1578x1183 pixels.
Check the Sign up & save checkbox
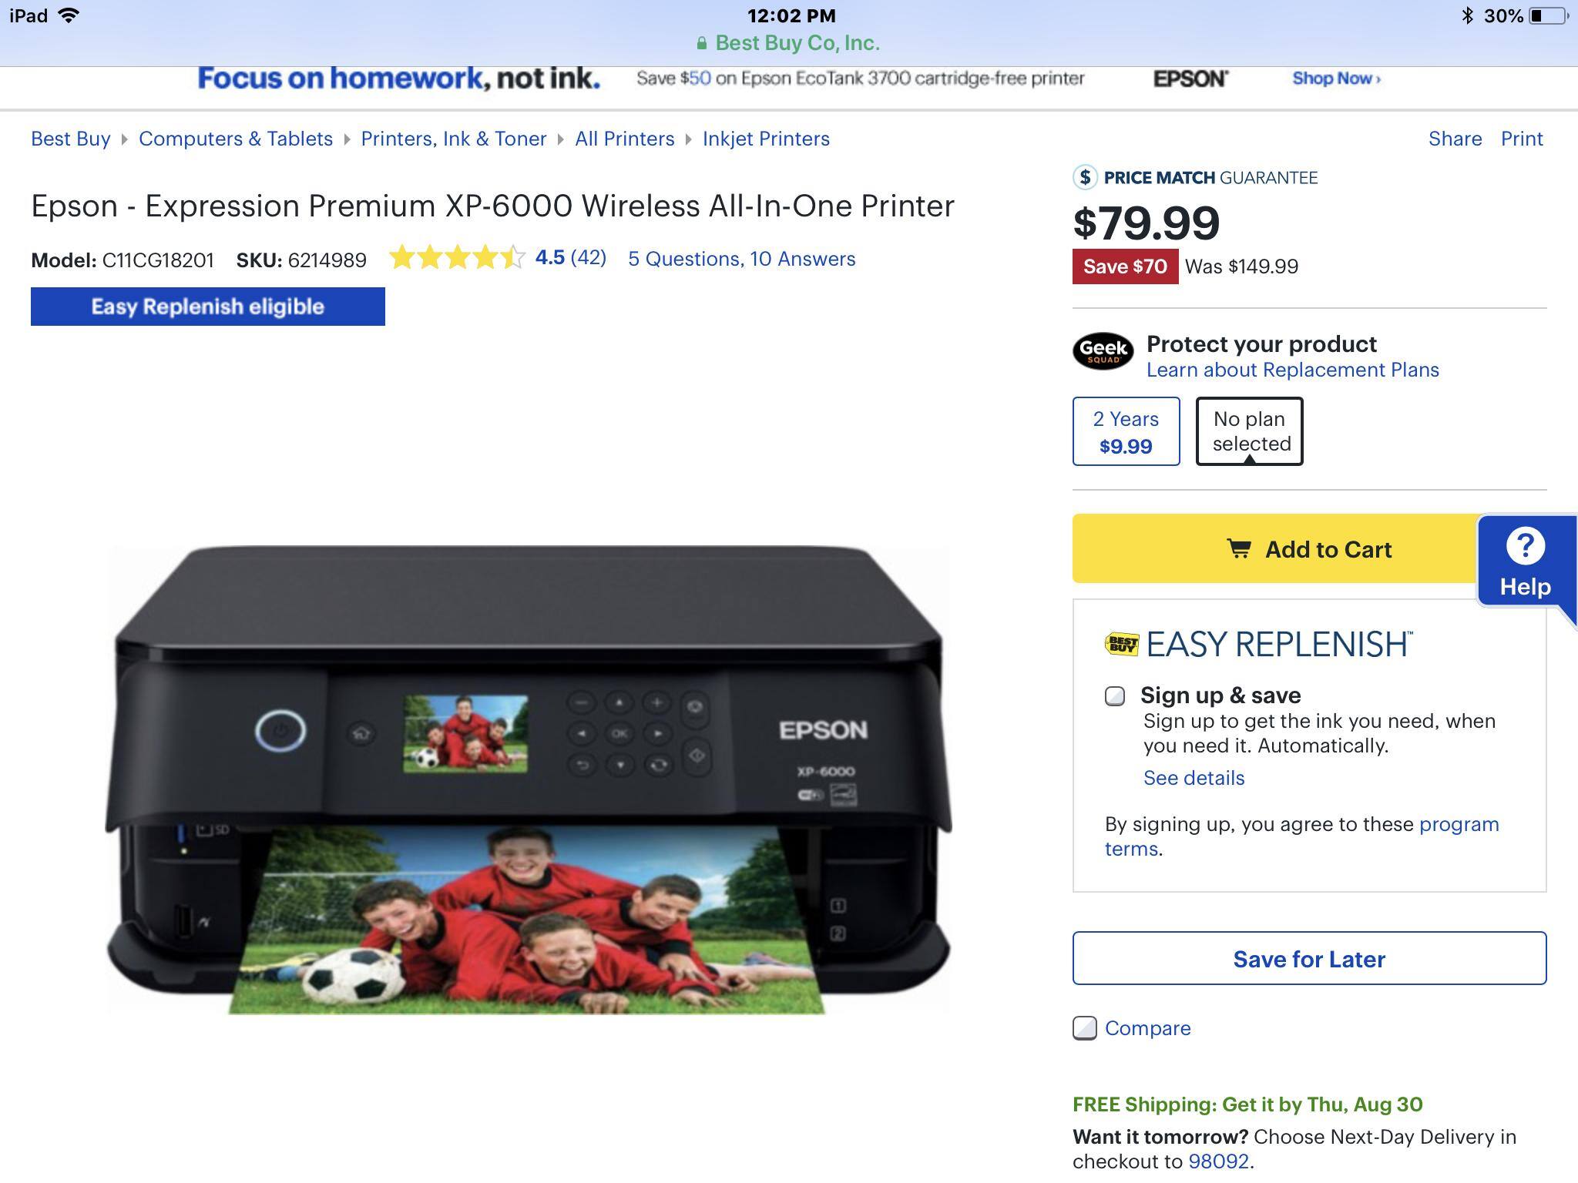(1115, 696)
